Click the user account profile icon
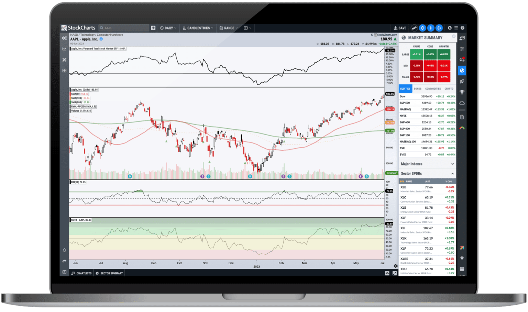Screen dimensions: 528x312 [450, 28]
